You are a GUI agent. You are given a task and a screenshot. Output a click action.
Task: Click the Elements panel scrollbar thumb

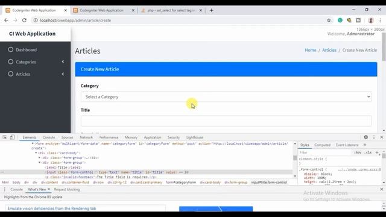click(295, 158)
